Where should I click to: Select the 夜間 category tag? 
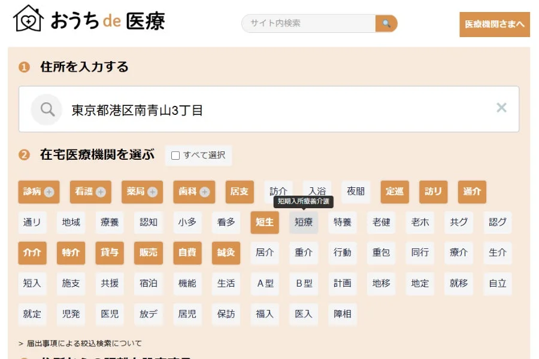356,191
